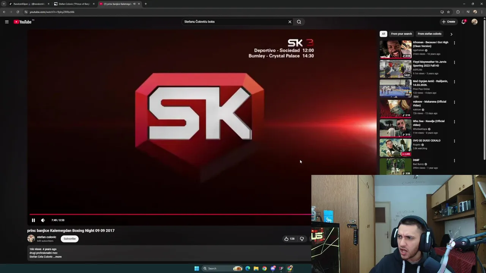Open the Chrome media control icon
This screenshot has width=486, height=273.
pyautogui.click(x=468, y=12)
